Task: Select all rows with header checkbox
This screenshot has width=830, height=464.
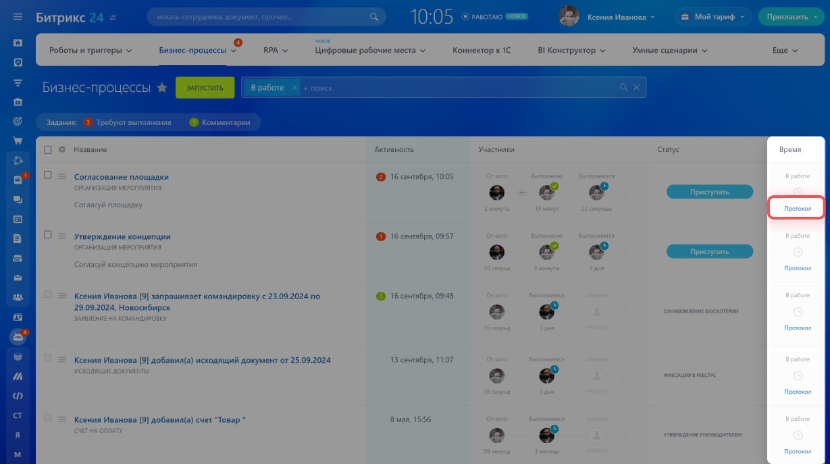Action: 48,149
